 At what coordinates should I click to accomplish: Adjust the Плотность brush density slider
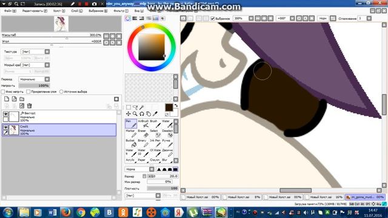pos(162,188)
